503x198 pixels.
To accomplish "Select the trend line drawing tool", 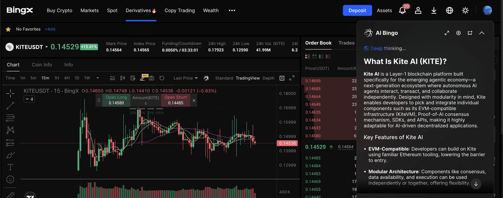I will [x=11, y=105].
